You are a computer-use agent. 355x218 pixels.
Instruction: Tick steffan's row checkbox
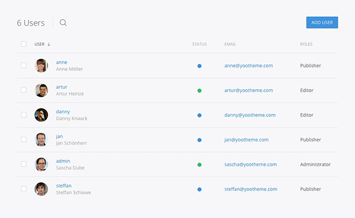(23, 188)
